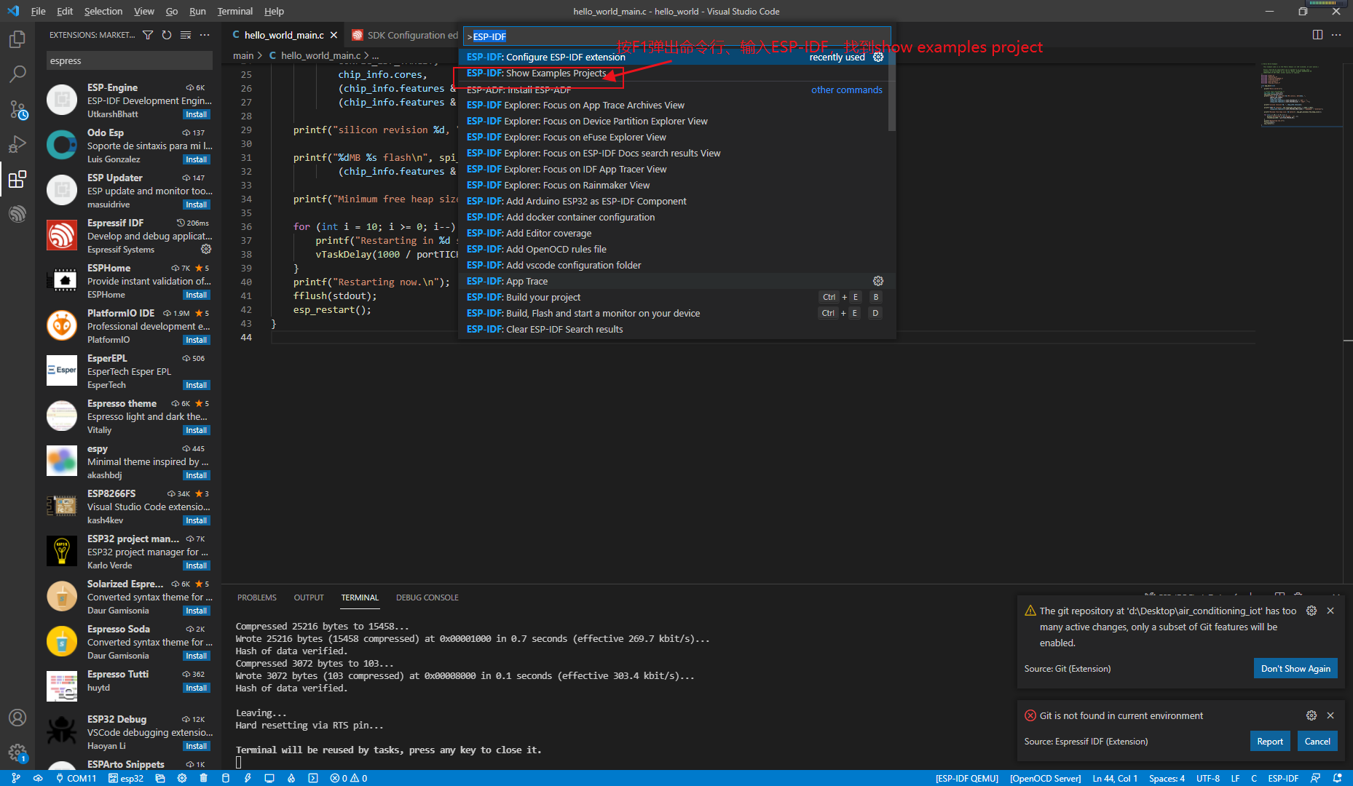The image size is (1353, 786).
Task: Open extensions view more actions menu
Action: [205, 35]
